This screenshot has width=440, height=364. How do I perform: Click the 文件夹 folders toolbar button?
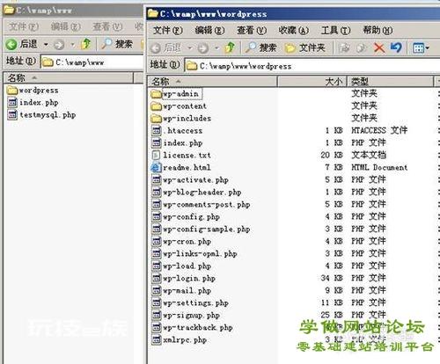305,47
